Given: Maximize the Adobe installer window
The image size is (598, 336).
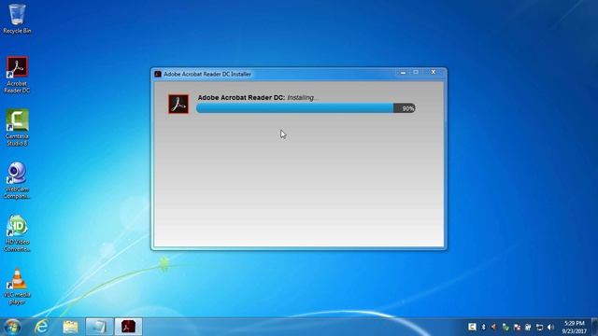Looking at the screenshot, I should pos(416,72).
